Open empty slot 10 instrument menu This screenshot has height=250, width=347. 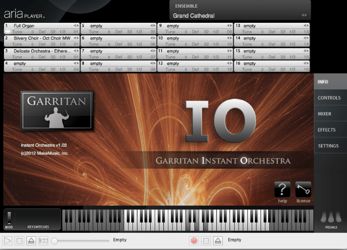[x=196, y=38]
